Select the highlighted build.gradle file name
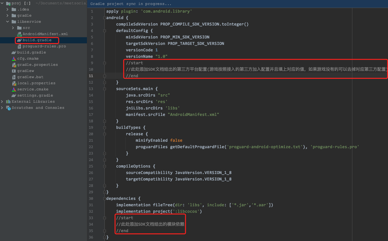The image size is (388, 241). [37, 40]
